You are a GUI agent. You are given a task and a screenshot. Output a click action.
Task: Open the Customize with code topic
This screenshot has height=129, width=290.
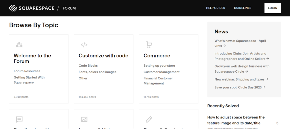point(103,56)
